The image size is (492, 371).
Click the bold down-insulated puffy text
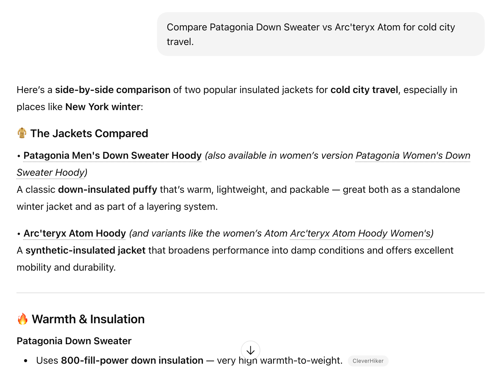click(107, 190)
